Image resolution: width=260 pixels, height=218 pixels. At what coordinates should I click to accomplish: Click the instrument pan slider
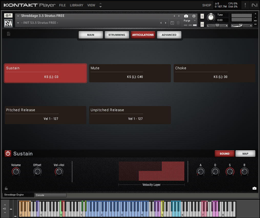tap(217, 26)
